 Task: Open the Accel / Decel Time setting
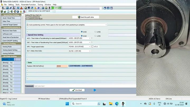11,18
